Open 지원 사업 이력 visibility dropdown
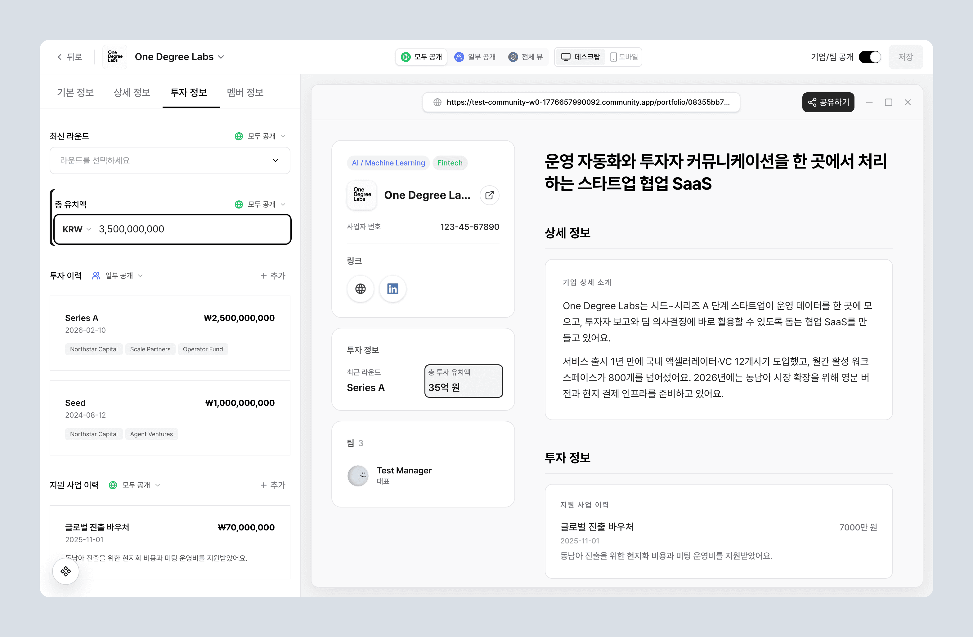The image size is (973, 637). pos(135,485)
